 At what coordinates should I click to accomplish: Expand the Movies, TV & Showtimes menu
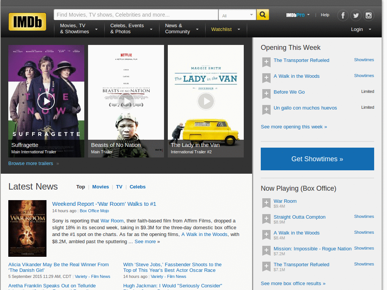click(x=79, y=29)
